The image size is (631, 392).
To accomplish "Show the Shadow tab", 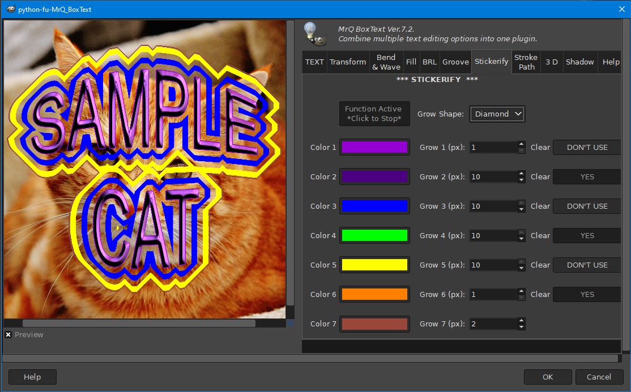I will (579, 62).
